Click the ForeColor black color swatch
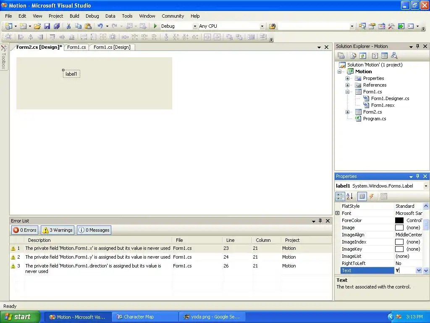 [x=399, y=220]
